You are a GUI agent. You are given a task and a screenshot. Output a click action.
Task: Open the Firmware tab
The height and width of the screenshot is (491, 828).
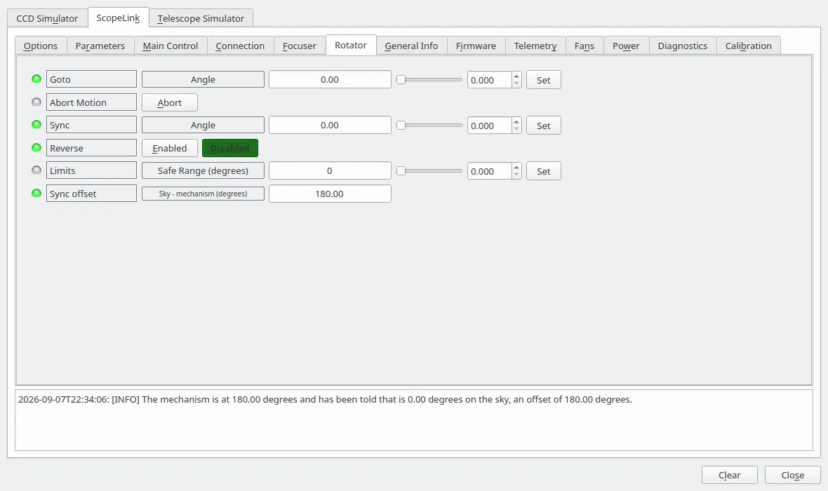tap(476, 46)
